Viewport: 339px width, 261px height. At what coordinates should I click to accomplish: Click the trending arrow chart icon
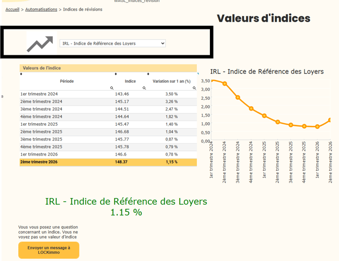tap(40, 44)
